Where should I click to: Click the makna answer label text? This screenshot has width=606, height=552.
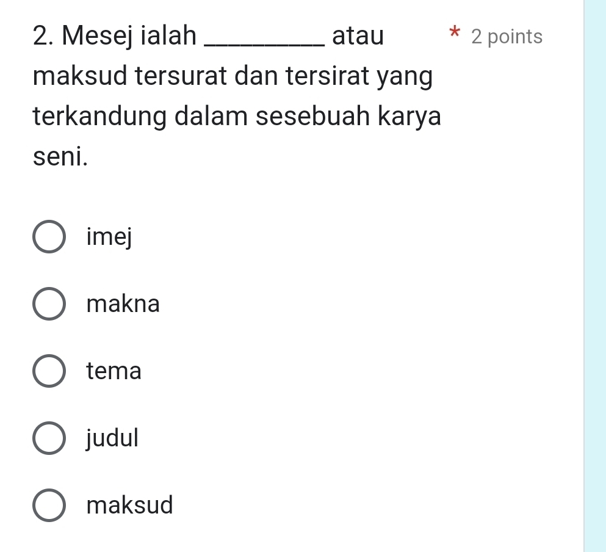point(123,303)
